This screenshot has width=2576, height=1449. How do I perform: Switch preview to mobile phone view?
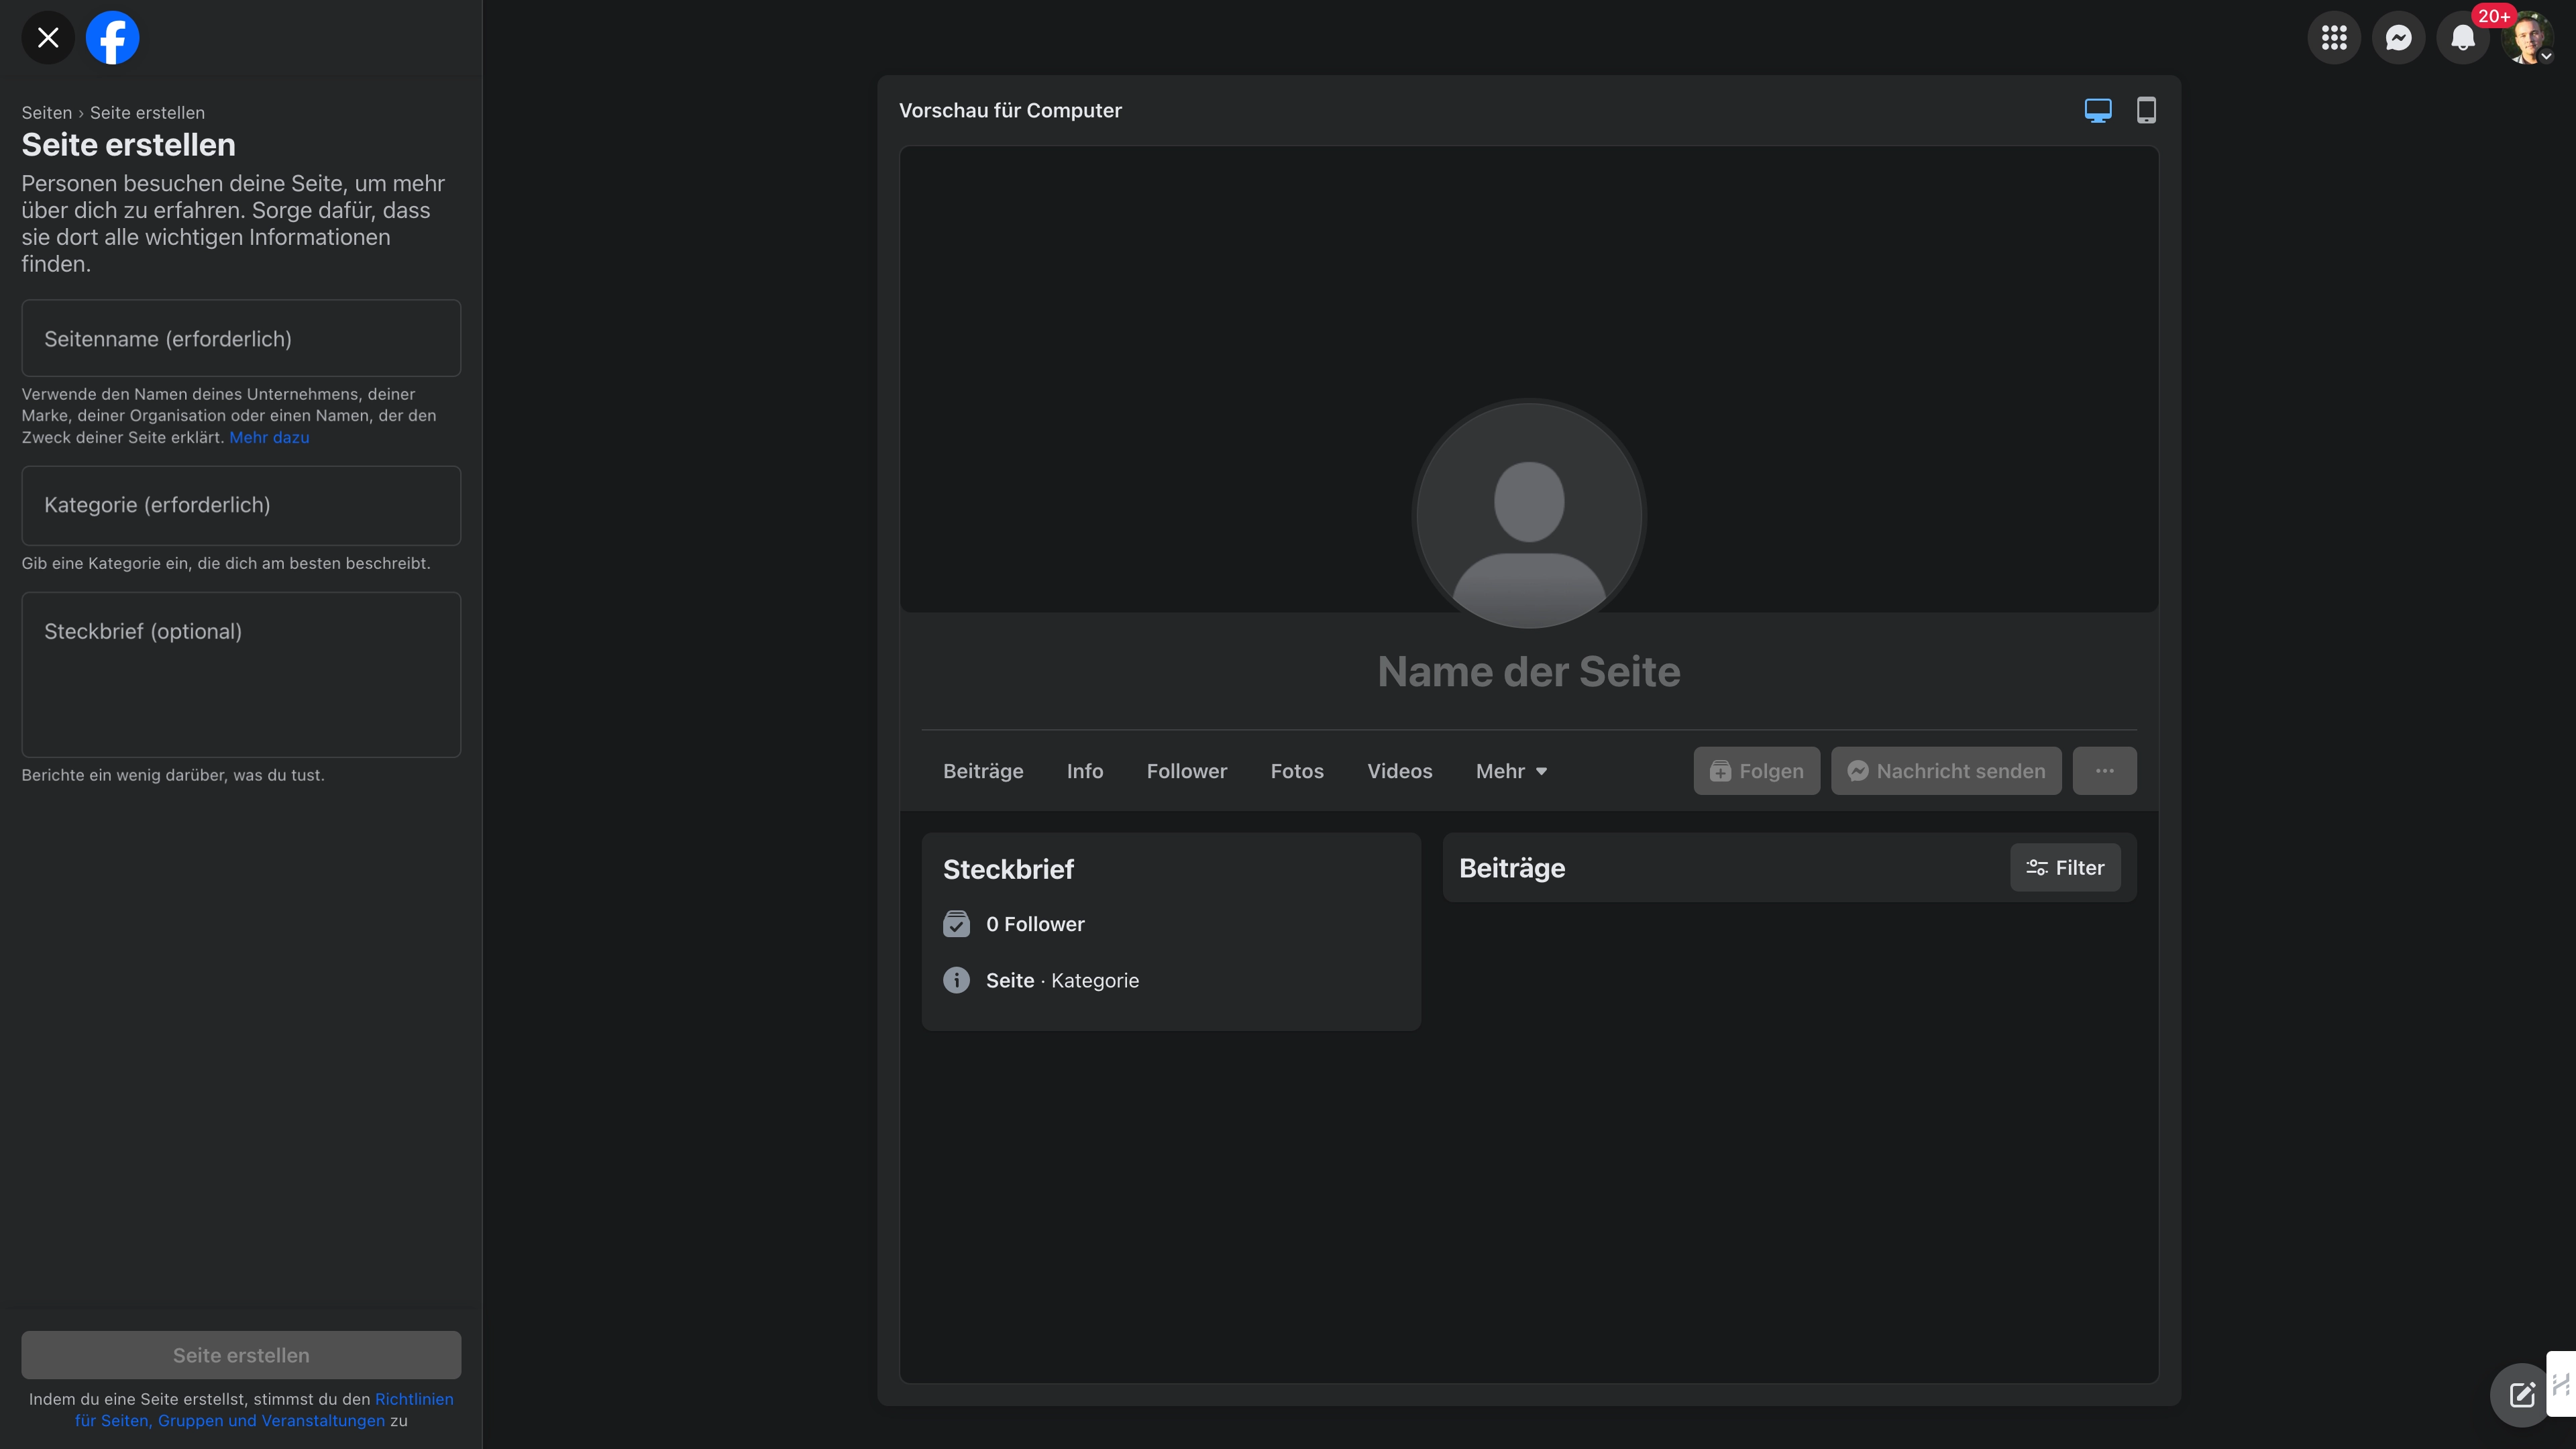point(2146,110)
